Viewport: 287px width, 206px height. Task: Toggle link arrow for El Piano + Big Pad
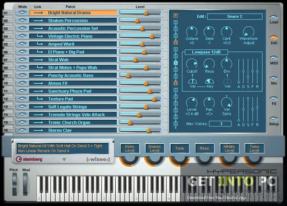[40, 52]
